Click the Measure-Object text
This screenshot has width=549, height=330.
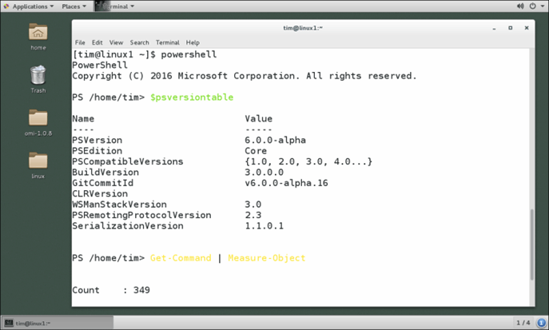point(266,258)
